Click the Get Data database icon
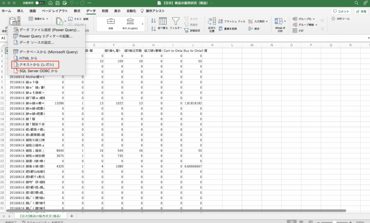 13,21
